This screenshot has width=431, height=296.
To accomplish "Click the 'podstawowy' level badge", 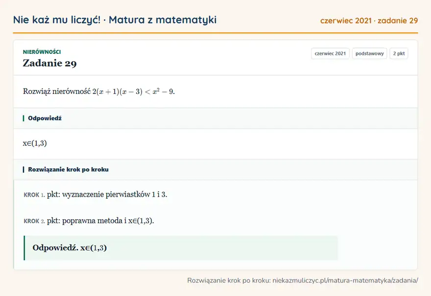I will tap(369, 53).
